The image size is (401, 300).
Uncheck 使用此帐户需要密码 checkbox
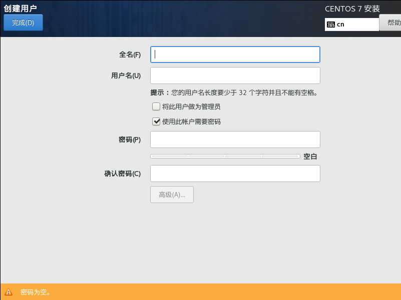click(156, 121)
